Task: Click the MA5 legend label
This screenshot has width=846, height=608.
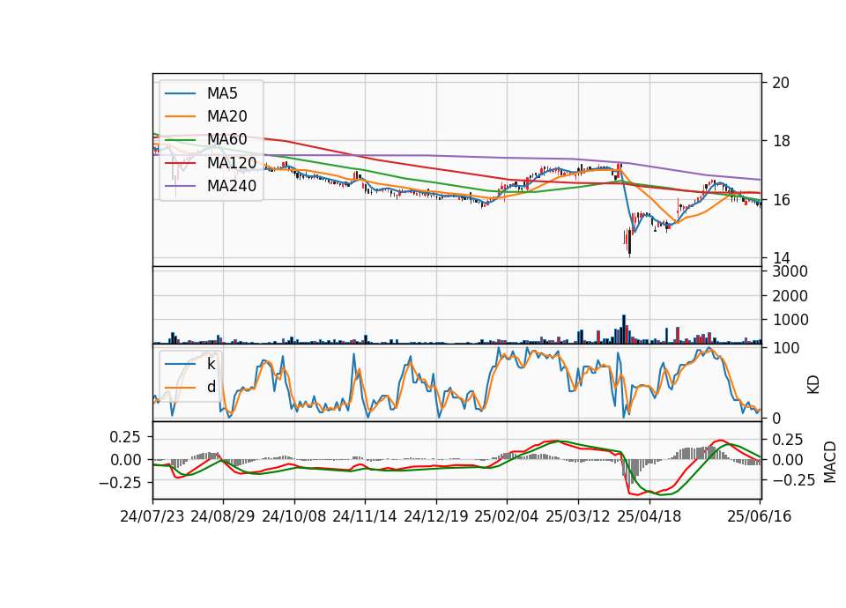Action: pos(222,93)
